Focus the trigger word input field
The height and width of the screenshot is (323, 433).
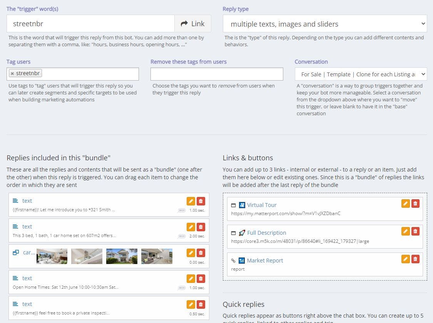point(90,24)
